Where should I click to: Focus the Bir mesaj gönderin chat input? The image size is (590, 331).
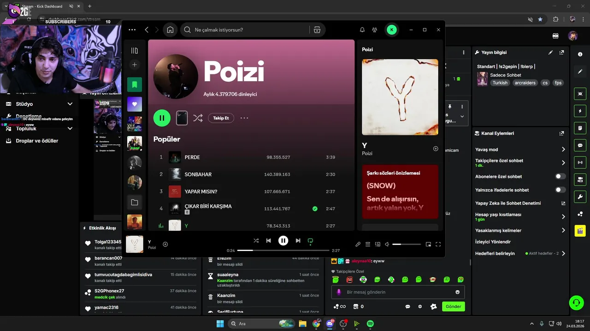pyautogui.click(x=398, y=292)
